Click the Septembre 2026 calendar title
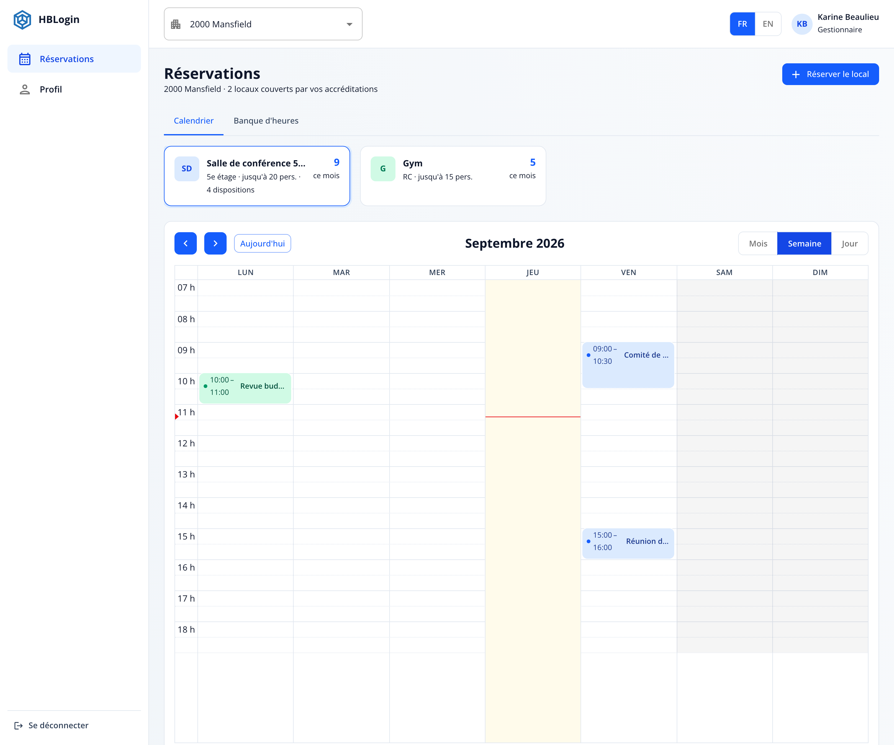 point(514,243)
